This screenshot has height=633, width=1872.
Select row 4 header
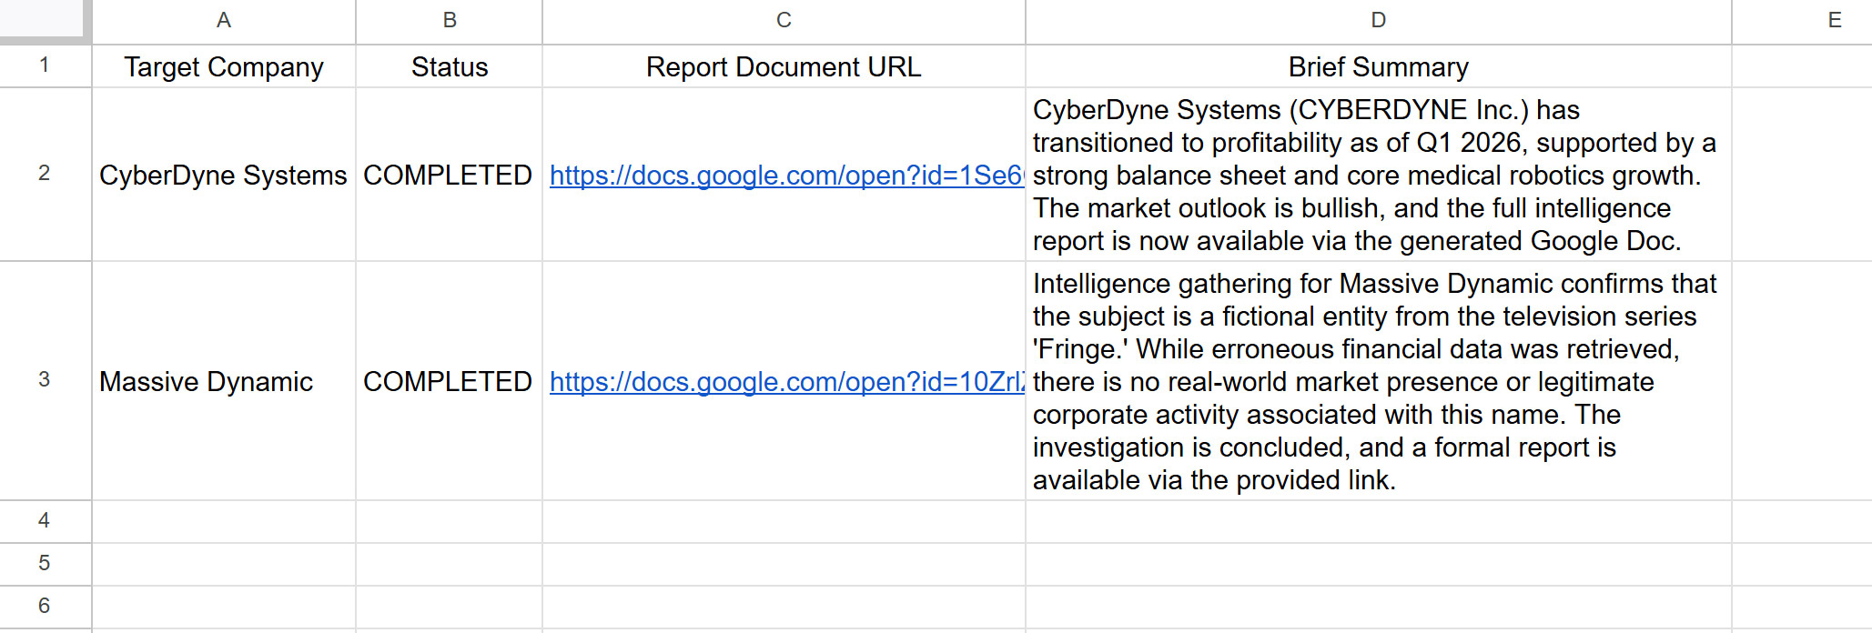tap(45, 522)
